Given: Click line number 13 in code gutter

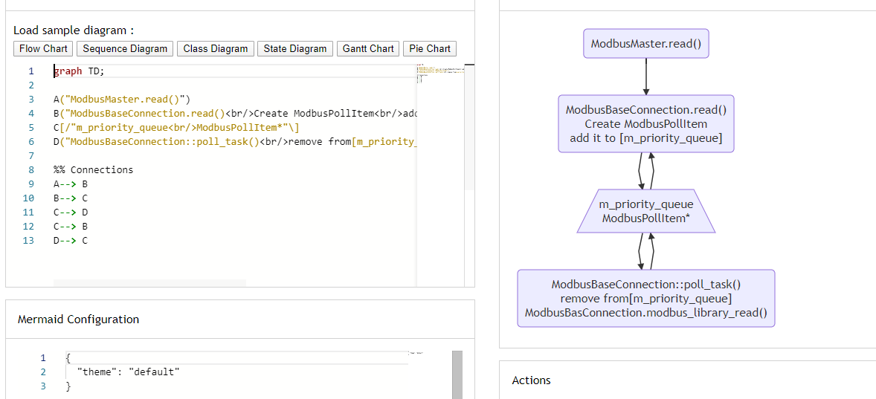Looking at the screenshot, I should (x=28, y=241).
